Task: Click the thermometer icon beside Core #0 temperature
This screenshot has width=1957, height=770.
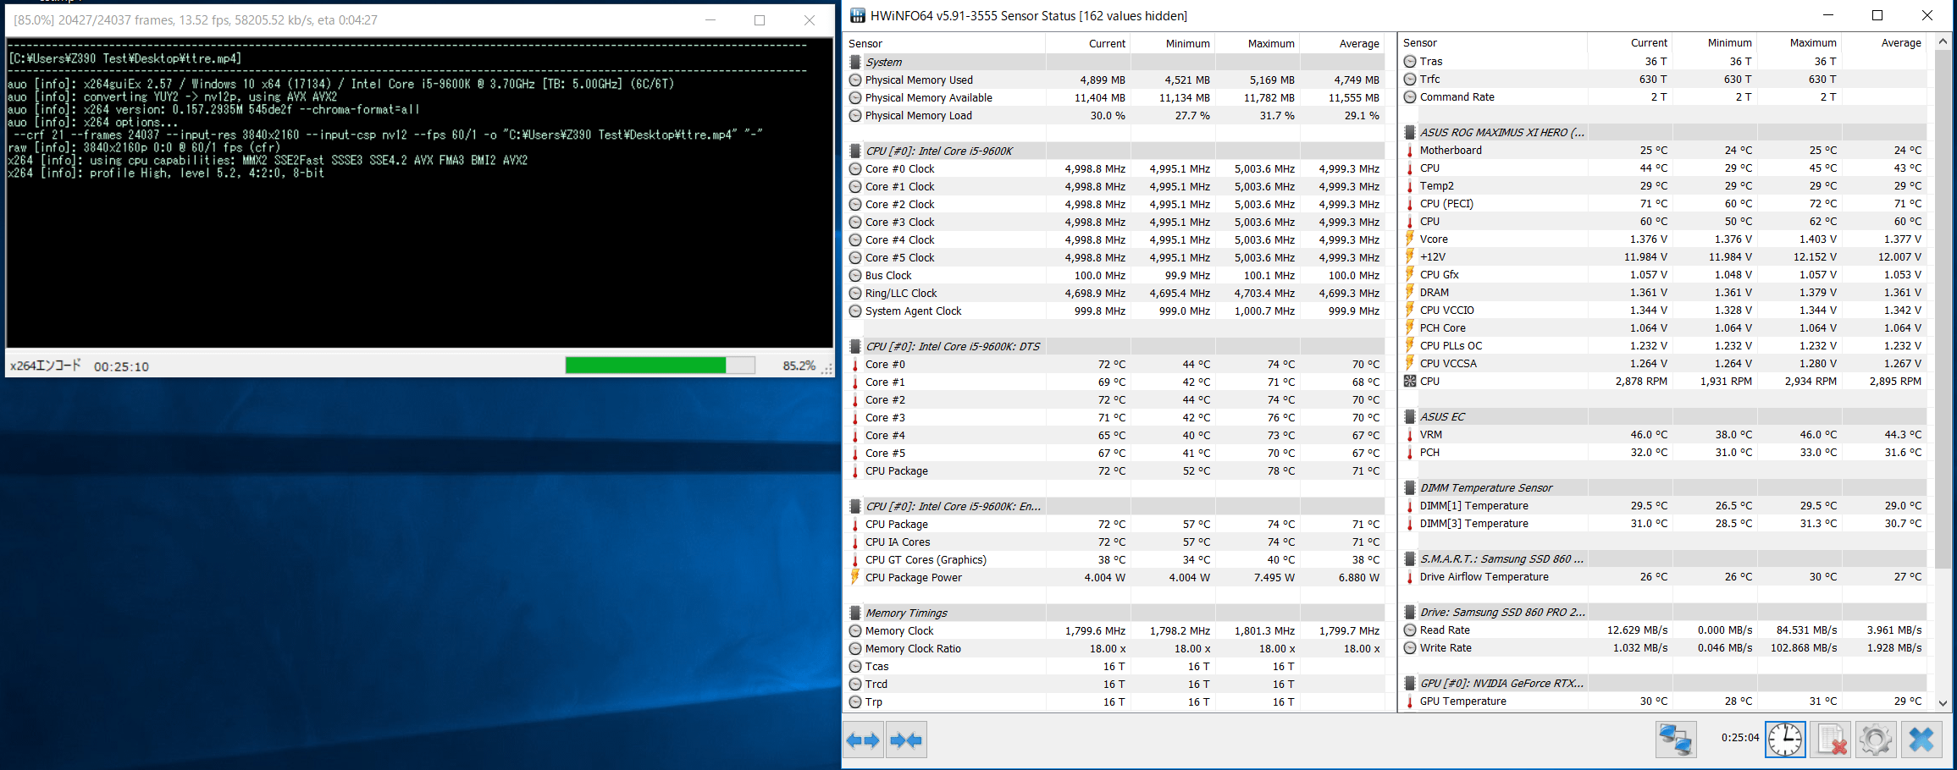Action: click(x=855, y=365)
